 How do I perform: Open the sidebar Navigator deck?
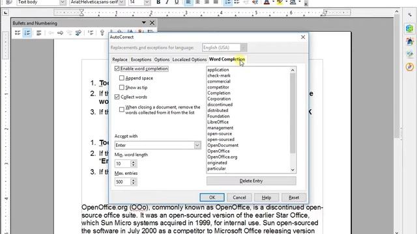point(410,66)
